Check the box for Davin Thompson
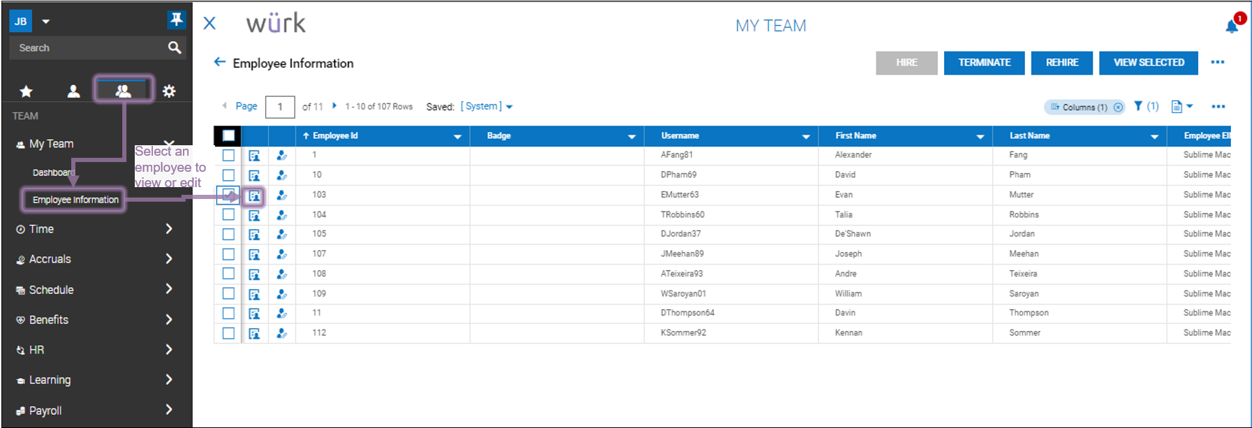The image size is (1252, 428). [x=228, y=313]
